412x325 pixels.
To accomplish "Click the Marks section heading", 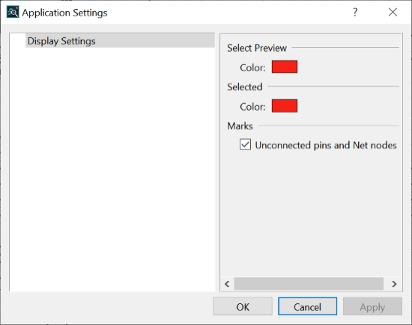I will click(240, 126).
